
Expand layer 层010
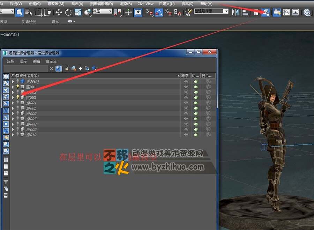tap(13, 135)
